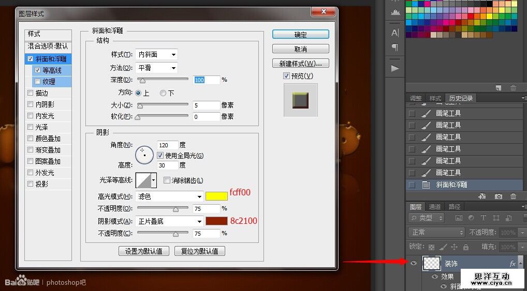The image size is (527, 291).
Task: Enable the 描边 style checkbox
Action: (x=31, y=93)
